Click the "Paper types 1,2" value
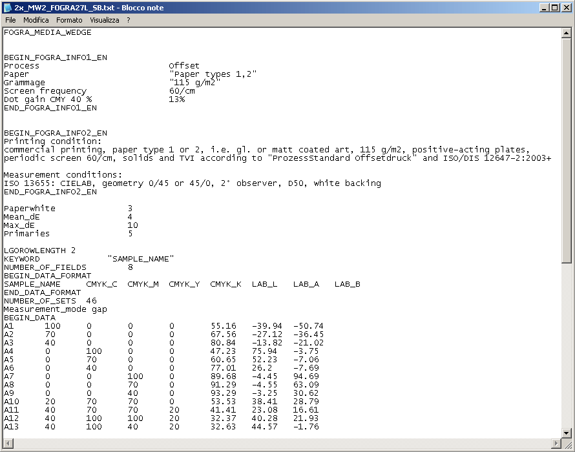The height and width of the screenshot is (452, 575). point(213,74)
